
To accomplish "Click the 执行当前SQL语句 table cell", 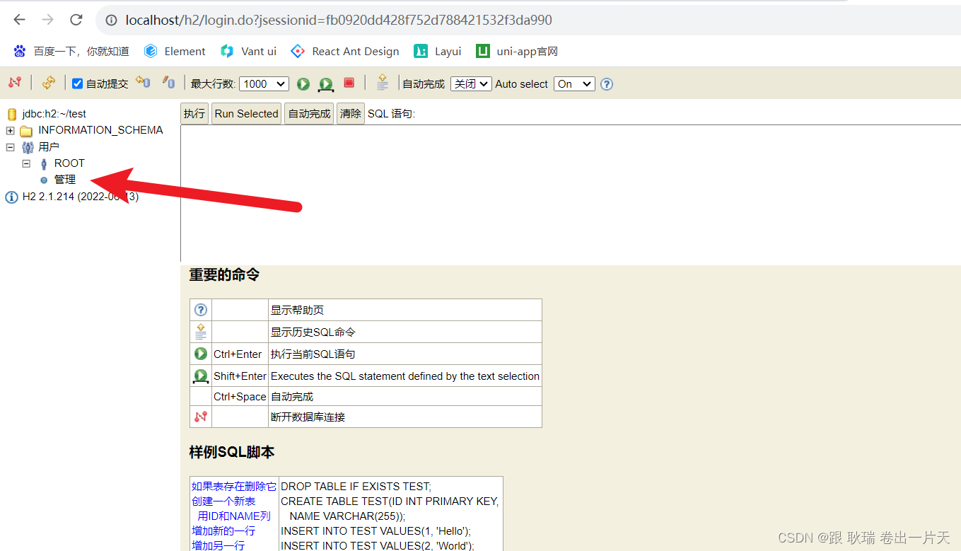I will (x=405, y=354).
